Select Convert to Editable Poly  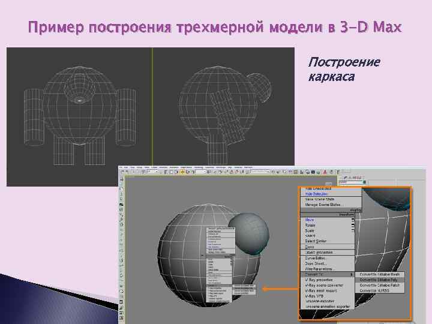click(379, 280)
